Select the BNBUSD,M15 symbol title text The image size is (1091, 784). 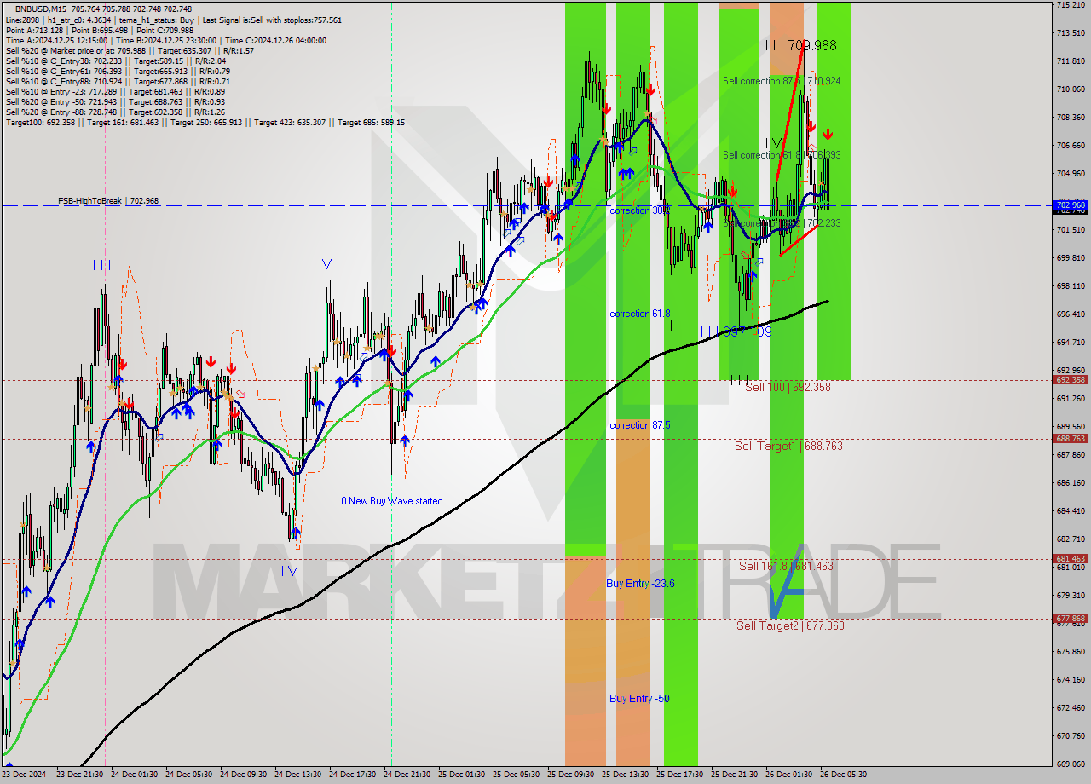pyautogui.click(x=41, y=9)
